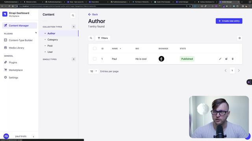The height and width of the screenshot is (141, 252).
Task: Open the Filters button
Action: tap(103, 38)
